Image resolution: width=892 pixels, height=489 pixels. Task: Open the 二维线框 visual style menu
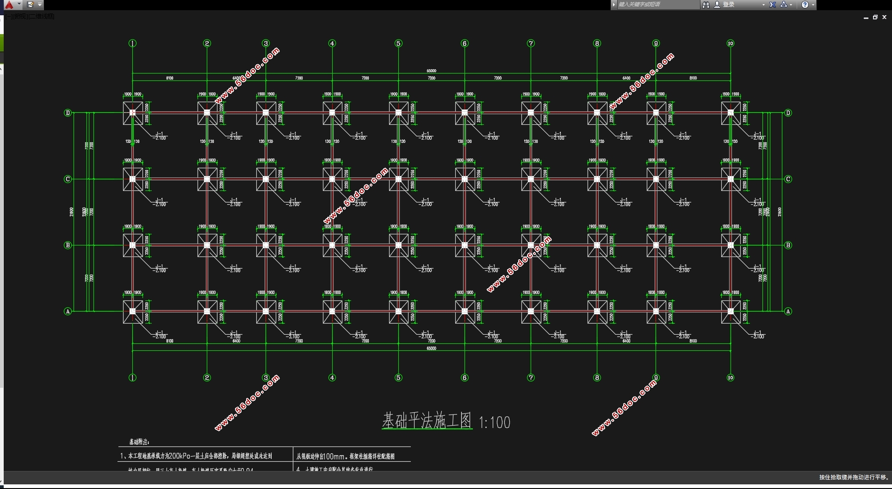pos(42,17)
